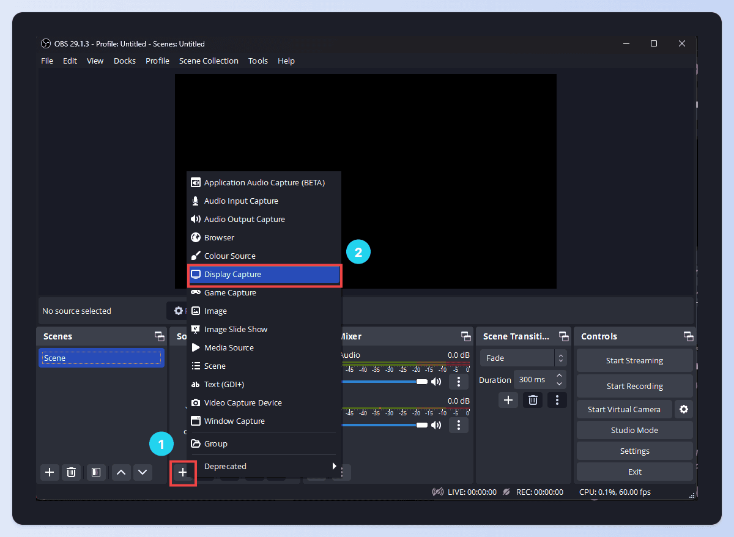Click Start Virtual Camera
Image resolution: width=734 pixels, height=537 pixels.
pos(624,409)
